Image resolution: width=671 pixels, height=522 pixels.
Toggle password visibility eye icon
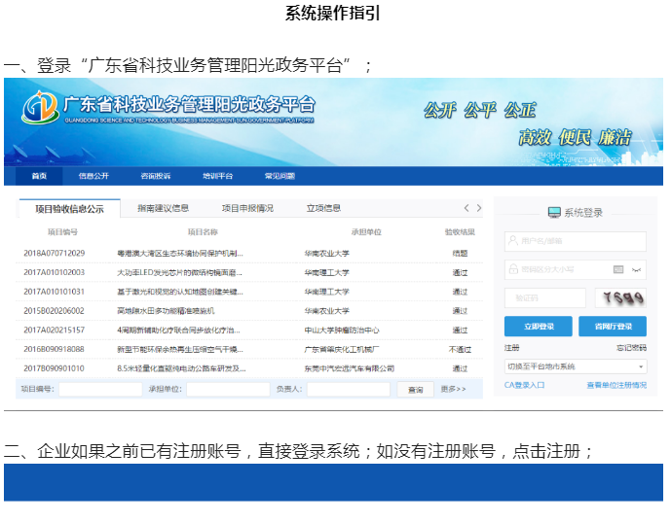click(x=636, y=269)
